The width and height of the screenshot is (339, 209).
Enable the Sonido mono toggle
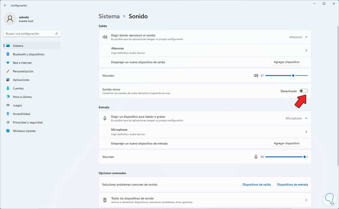[304, 91]
